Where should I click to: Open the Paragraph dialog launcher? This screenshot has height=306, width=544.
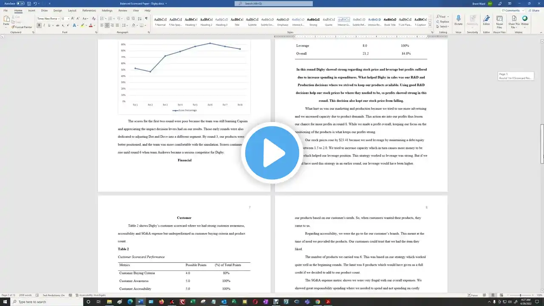pos(149,32)
